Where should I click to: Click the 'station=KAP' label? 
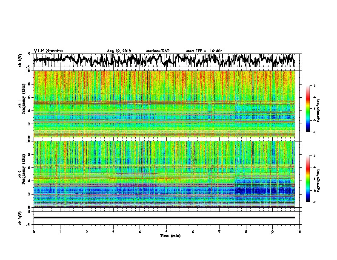point(158,51)
